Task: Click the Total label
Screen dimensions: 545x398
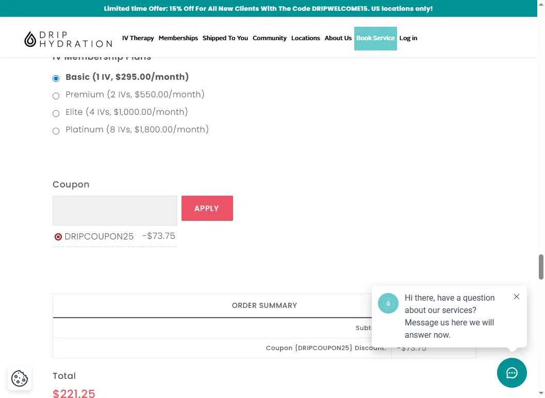Action: pyautogui.click(x=64, y=376)
